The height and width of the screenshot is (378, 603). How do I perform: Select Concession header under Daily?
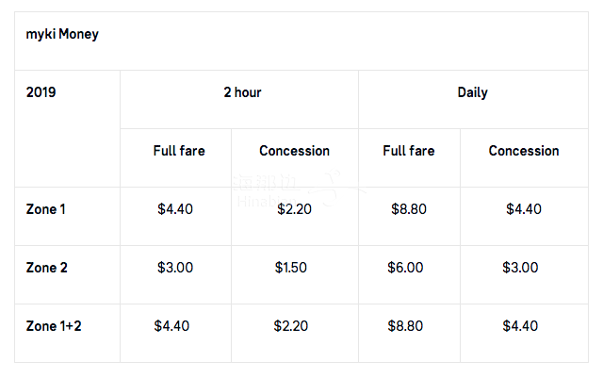pos(524,151)
